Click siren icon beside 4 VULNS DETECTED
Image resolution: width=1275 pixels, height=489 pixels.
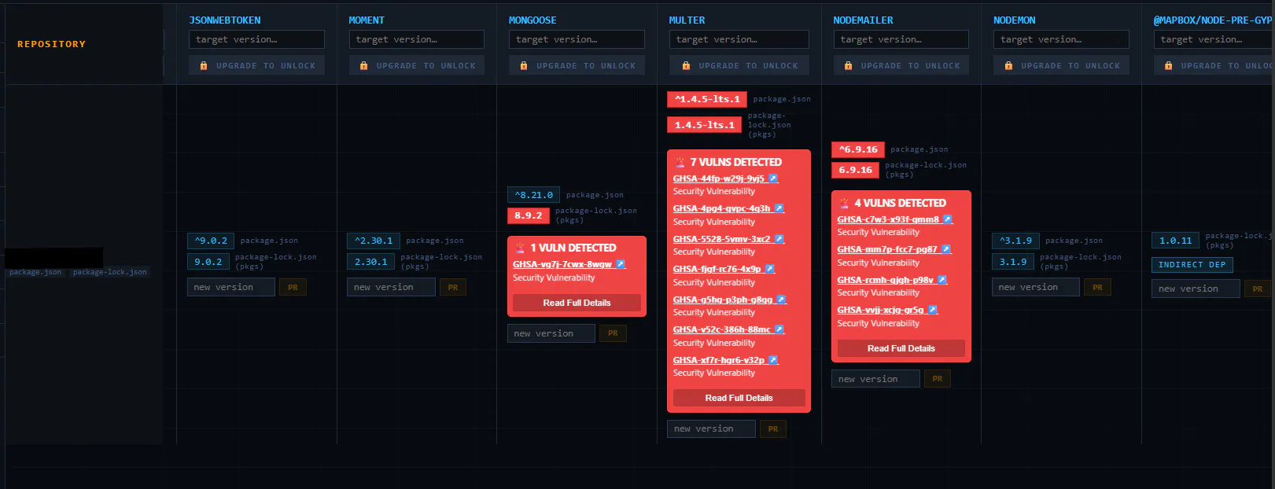coord(845,203)
